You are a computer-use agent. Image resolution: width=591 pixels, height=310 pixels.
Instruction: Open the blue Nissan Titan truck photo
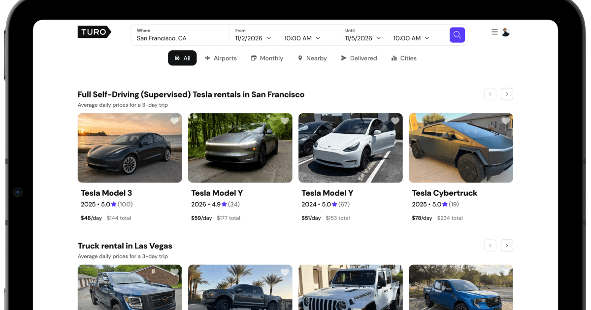[x=130, y=287]
